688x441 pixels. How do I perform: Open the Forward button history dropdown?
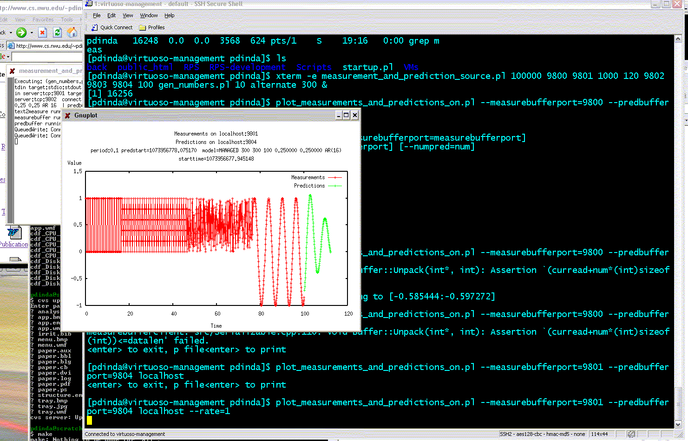32,32
